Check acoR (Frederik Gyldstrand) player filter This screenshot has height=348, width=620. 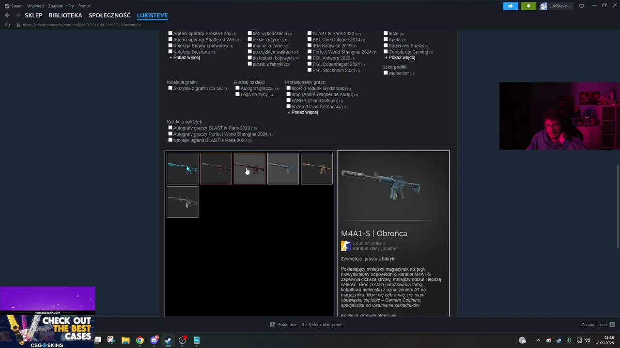click(288, 88)
